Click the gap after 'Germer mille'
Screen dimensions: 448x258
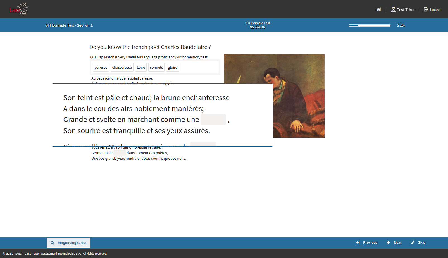120,153
